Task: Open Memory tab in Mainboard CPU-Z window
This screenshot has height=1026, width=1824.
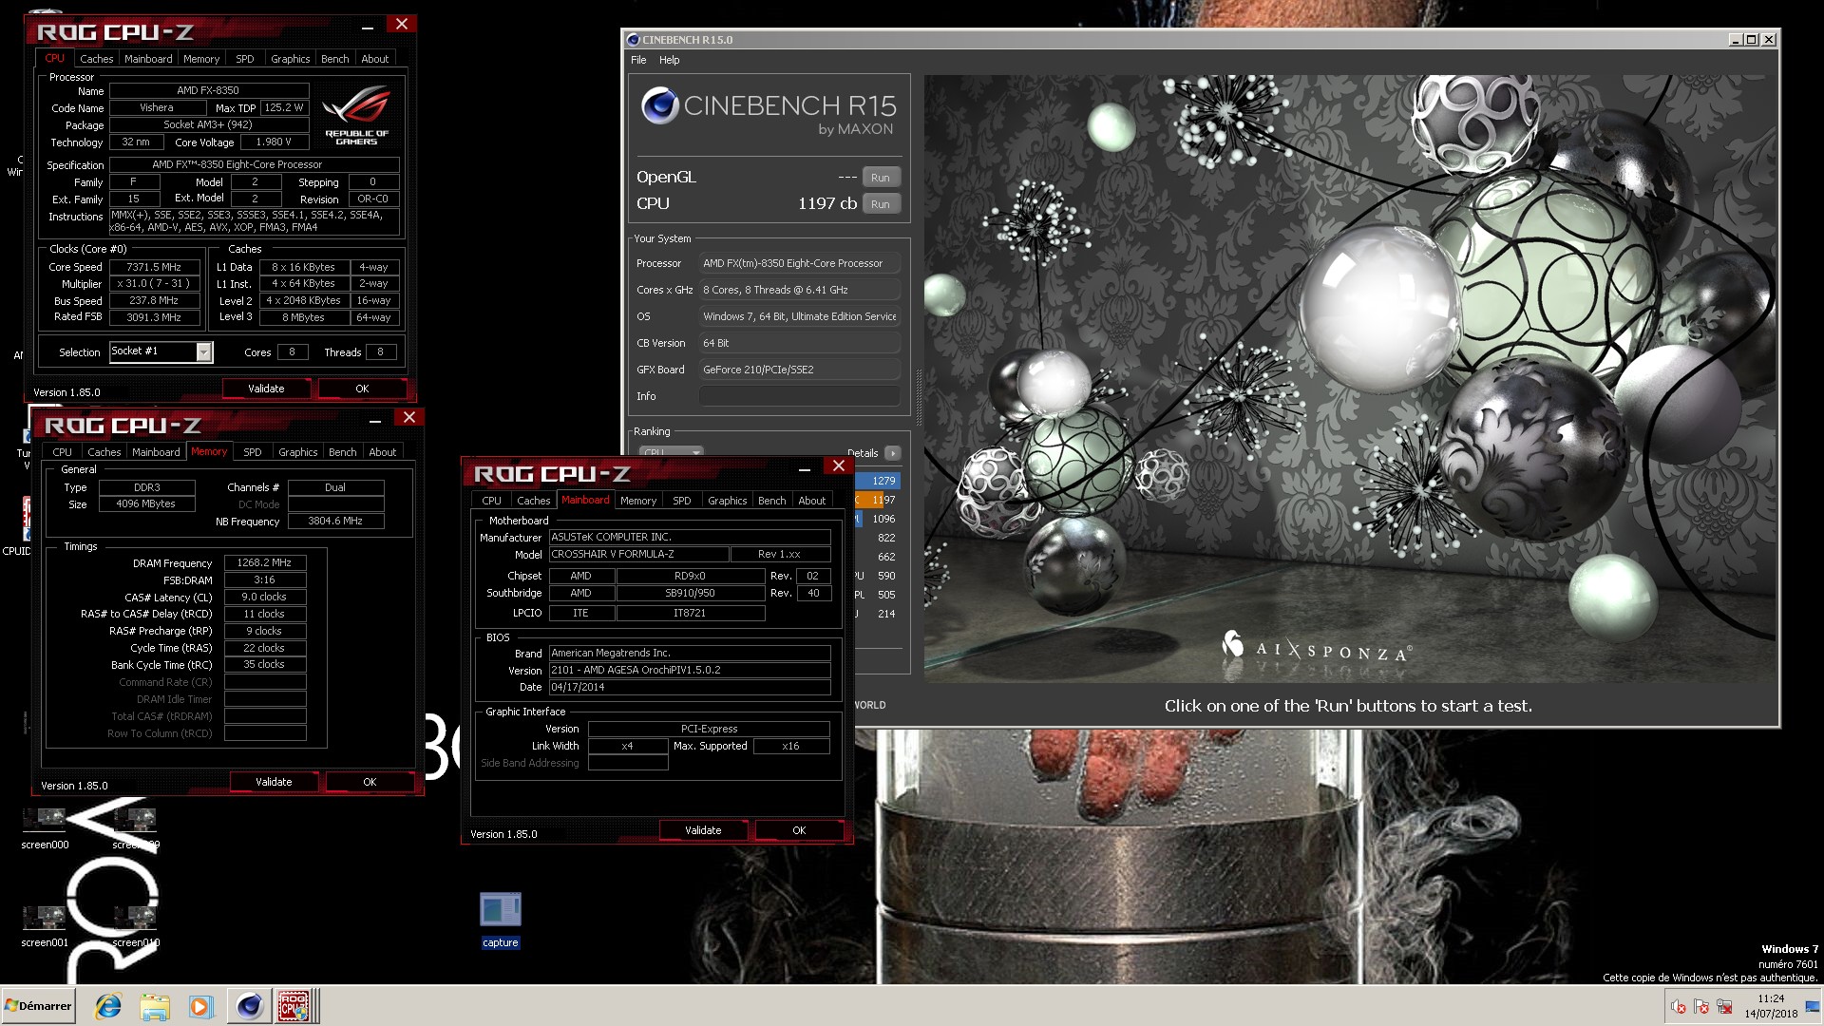Action: click(638, 501)
